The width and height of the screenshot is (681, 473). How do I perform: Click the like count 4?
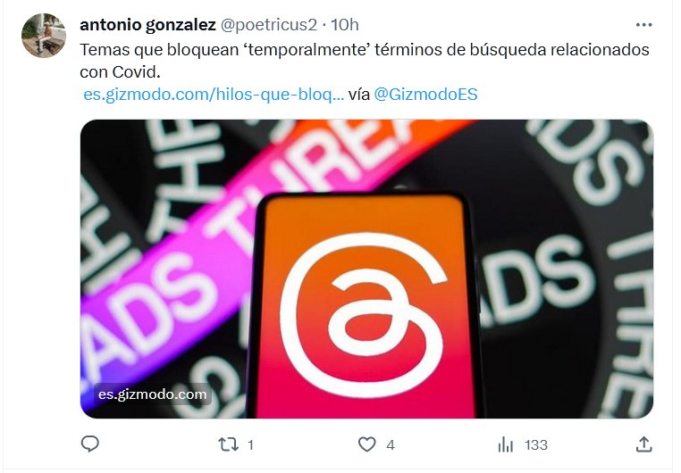click(391, 444)
